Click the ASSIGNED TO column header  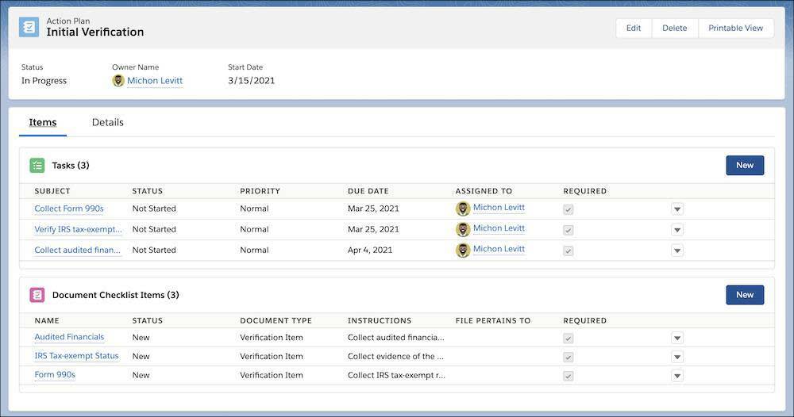(484, 191)
